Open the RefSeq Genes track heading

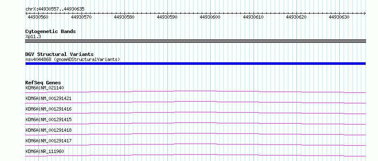(43, 83)
